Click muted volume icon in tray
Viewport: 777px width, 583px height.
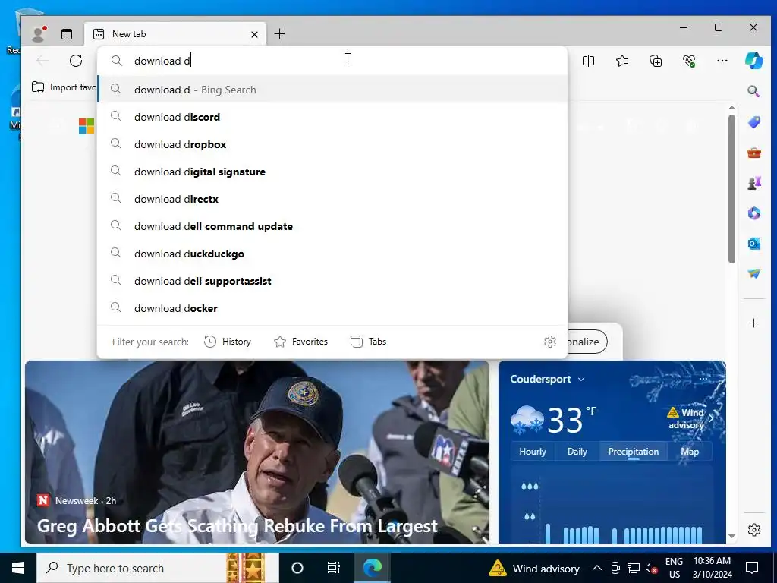coord(651,568)
